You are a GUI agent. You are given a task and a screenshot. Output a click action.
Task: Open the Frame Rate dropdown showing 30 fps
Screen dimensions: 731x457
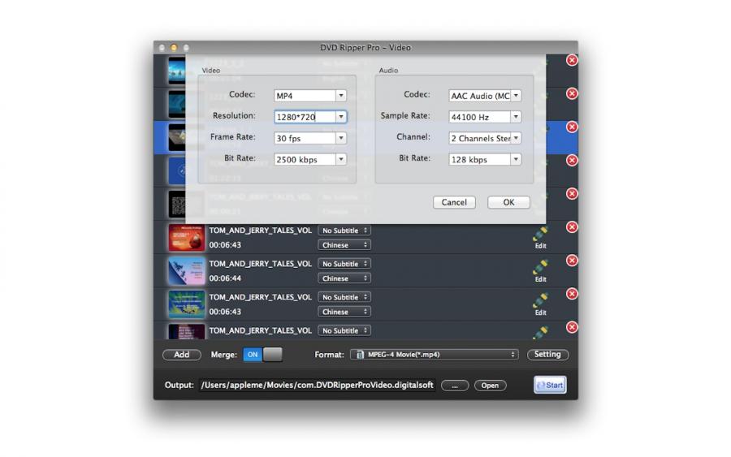(310, 138)
